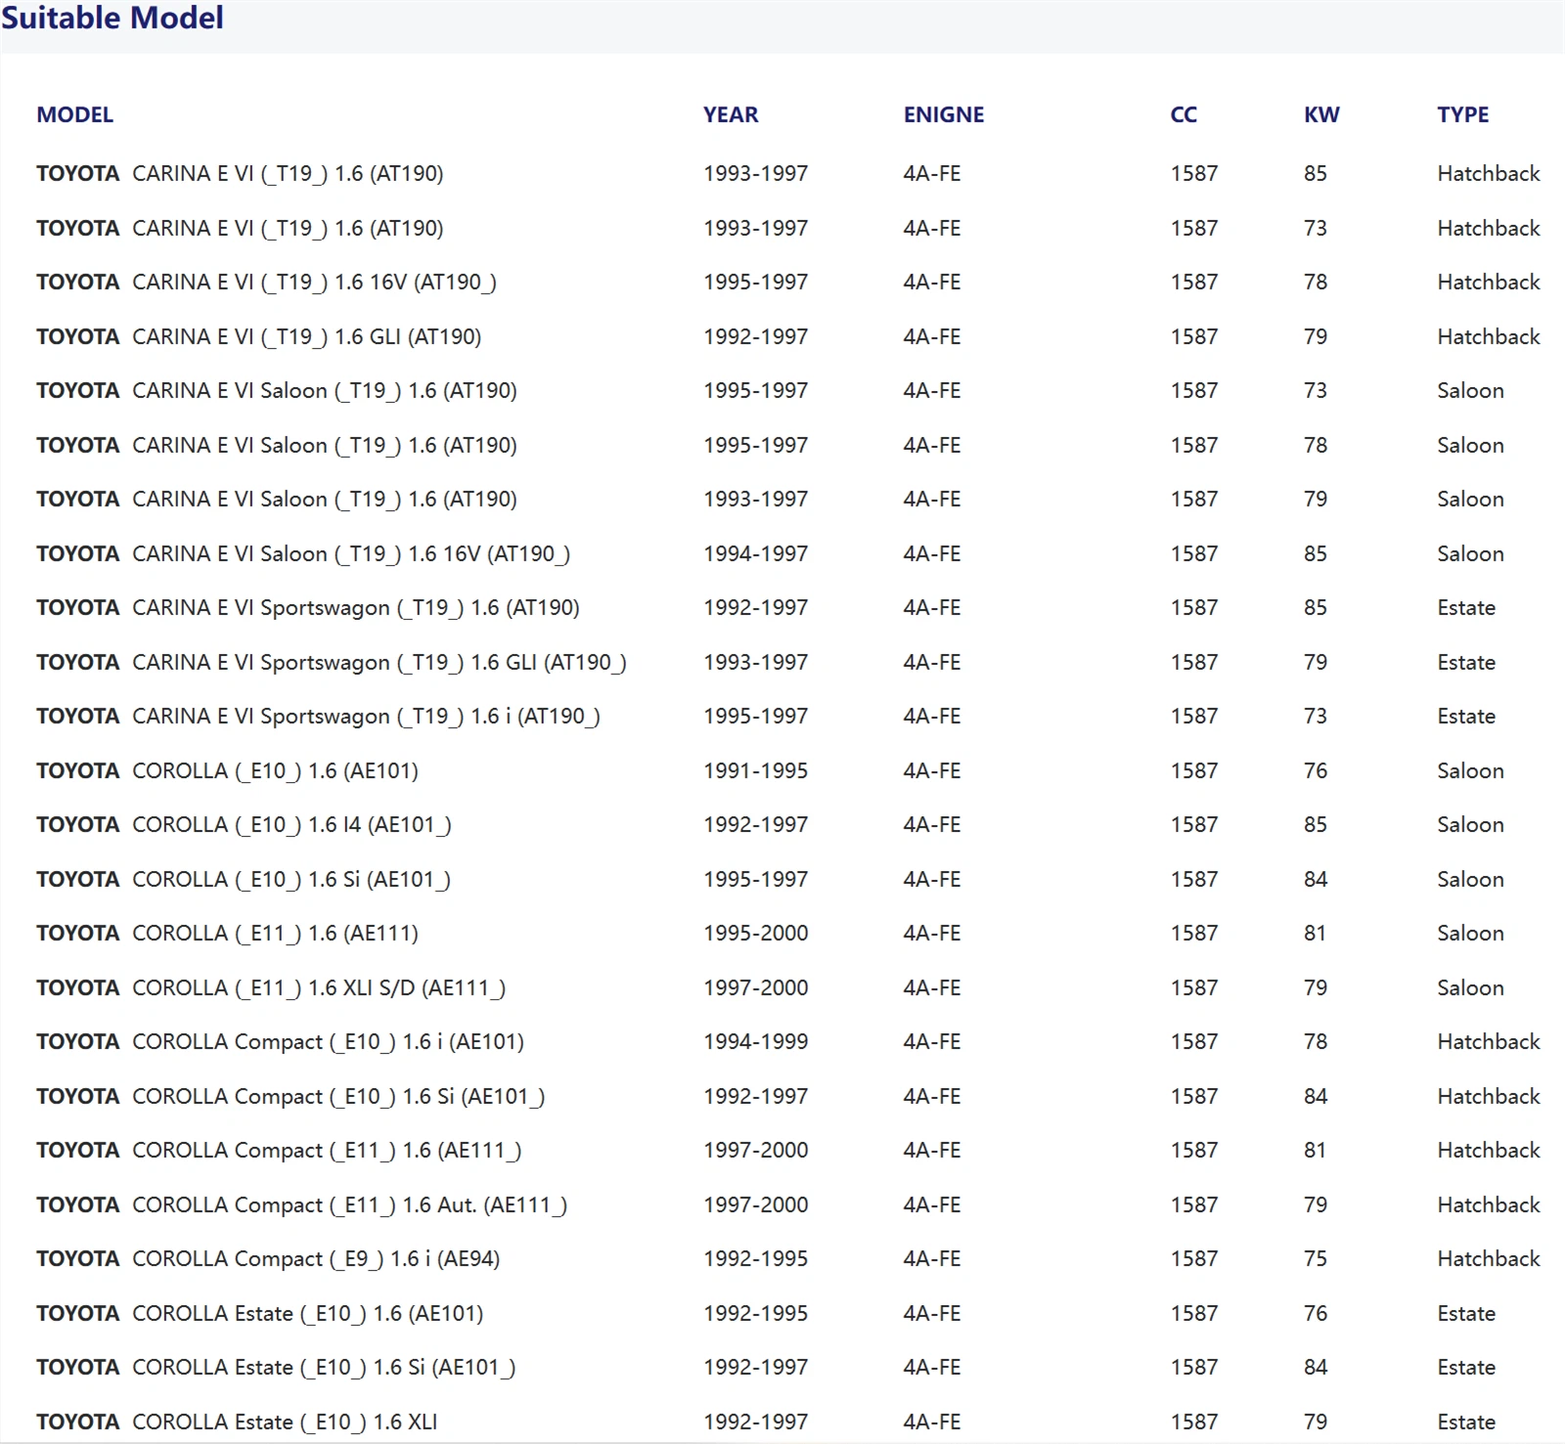Click the YEAR column header
This screenshot has height=1444, width=1565.
731,114
